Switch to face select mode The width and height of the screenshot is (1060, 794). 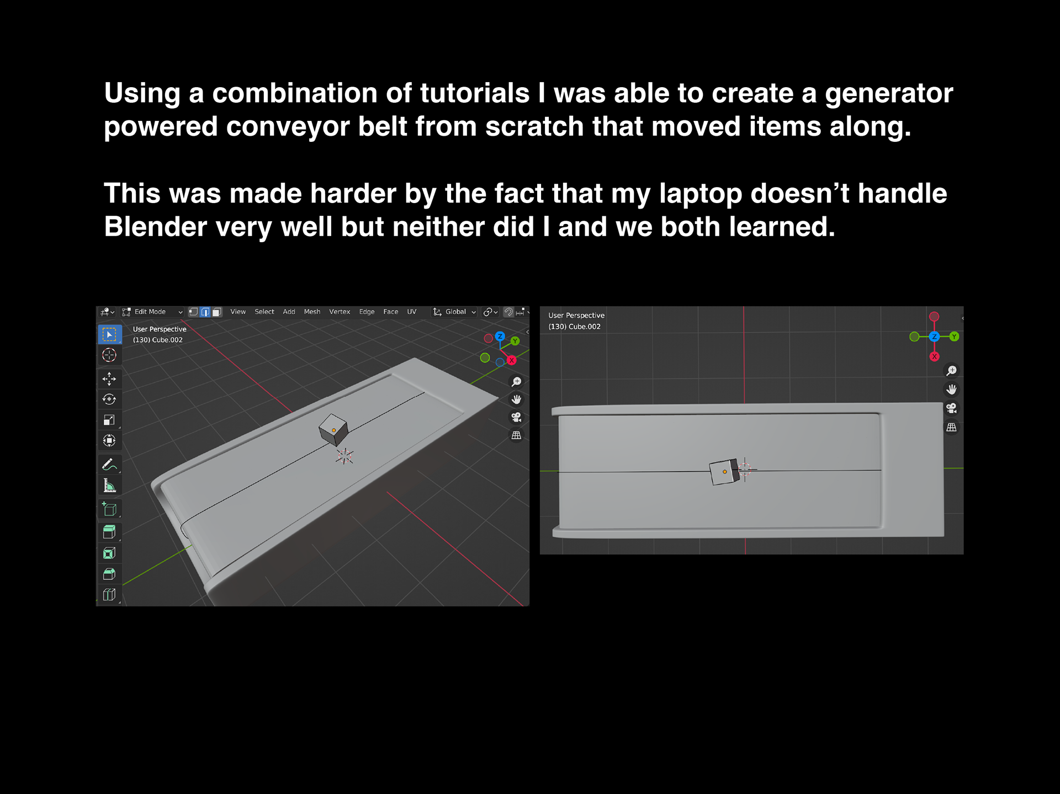coord(217,312)
